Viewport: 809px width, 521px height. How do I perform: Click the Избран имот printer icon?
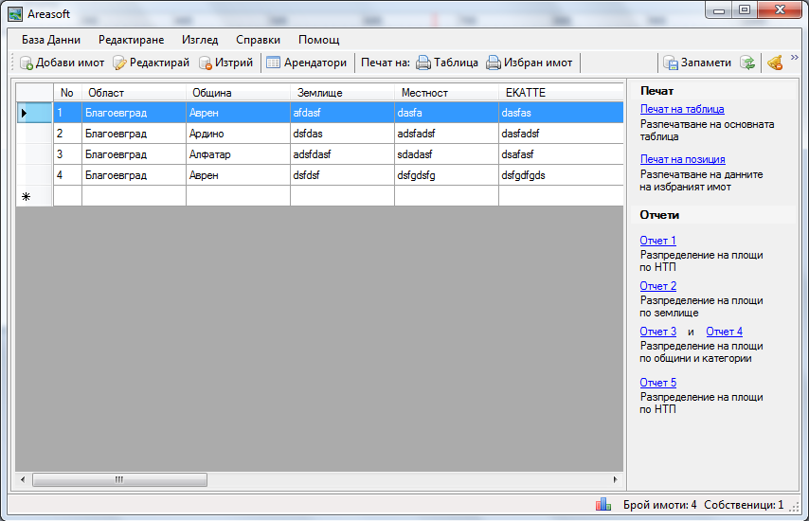click(x=494, y=63)
